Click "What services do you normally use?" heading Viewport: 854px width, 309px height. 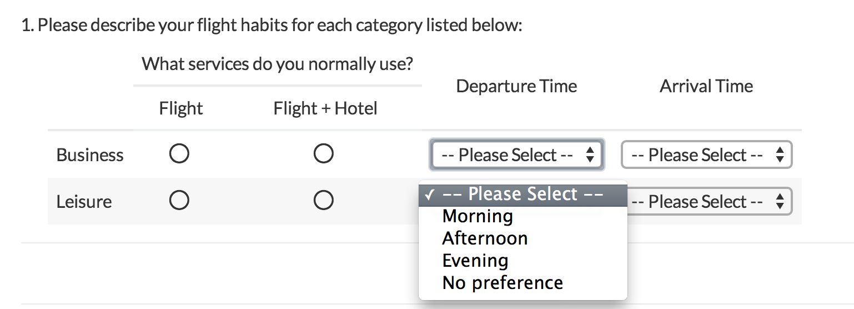[277, 64]
